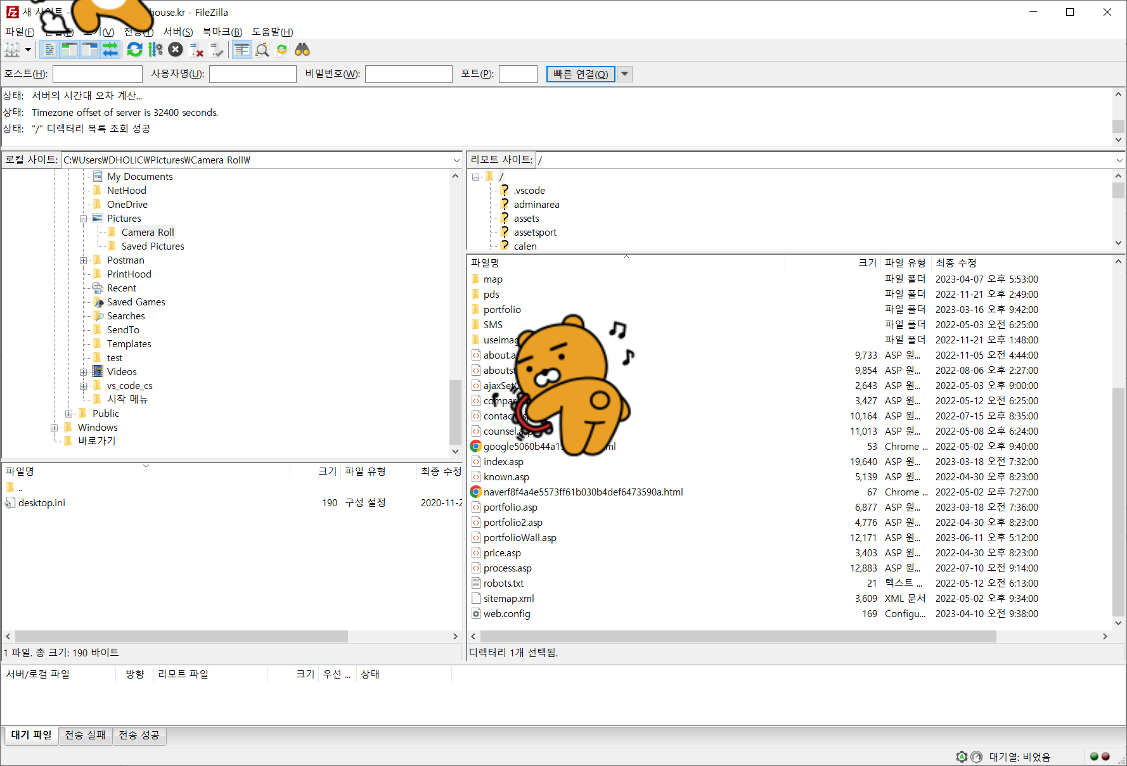
Task: Expand the Postman folder
Action: tap(83, 260)
